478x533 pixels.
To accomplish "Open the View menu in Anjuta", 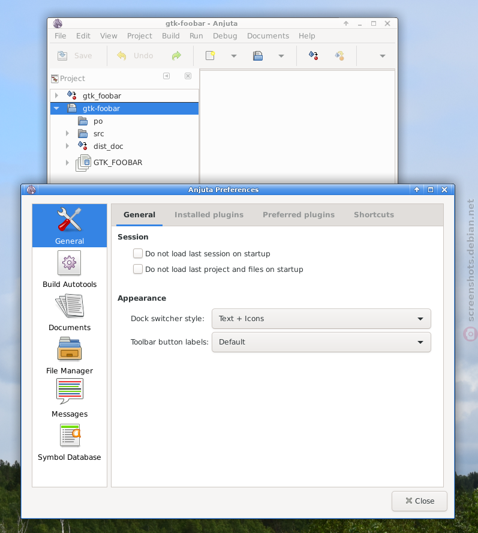I will click(x=109, y=35).
